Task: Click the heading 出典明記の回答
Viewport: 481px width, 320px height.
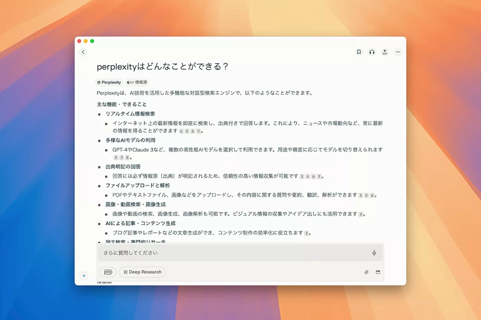Action: [123, 167]
